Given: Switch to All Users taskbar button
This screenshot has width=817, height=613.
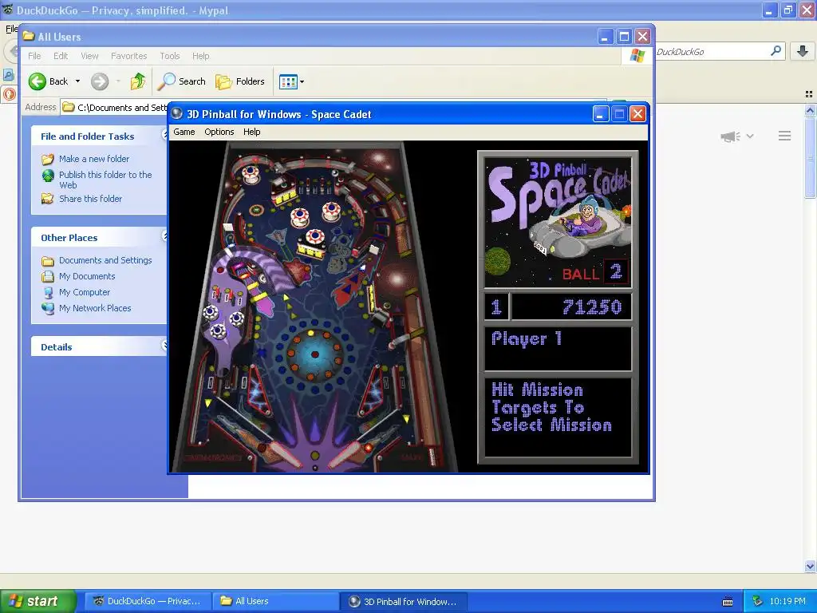Looking at the screenshot, I should tap(276, 602).
